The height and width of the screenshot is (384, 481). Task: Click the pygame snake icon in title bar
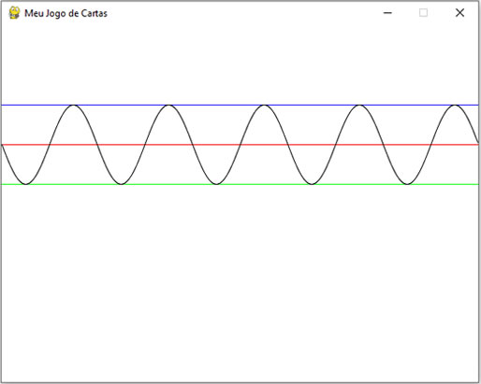click(x=14, y=13)
